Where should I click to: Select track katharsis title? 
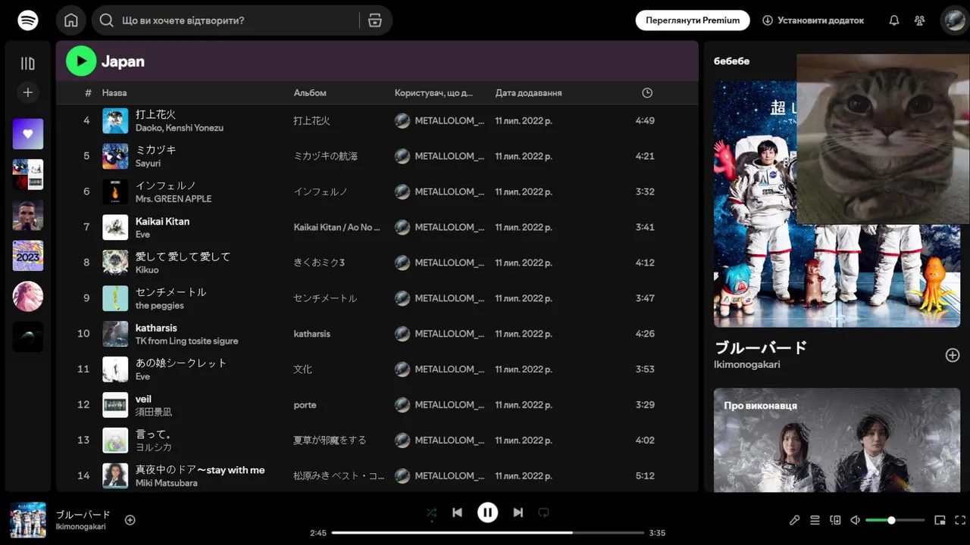click(x=156, y=328)
